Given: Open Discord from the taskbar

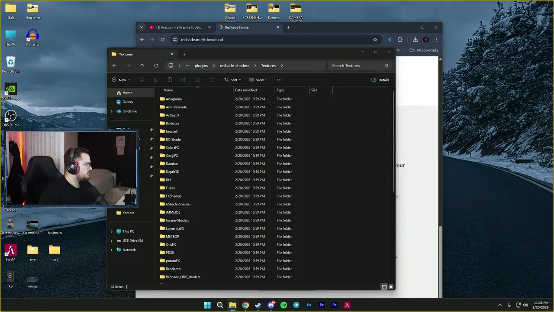Looking at the screenshot, I should 271,305.
